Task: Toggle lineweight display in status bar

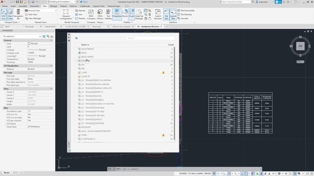Action: click(253, 174)
